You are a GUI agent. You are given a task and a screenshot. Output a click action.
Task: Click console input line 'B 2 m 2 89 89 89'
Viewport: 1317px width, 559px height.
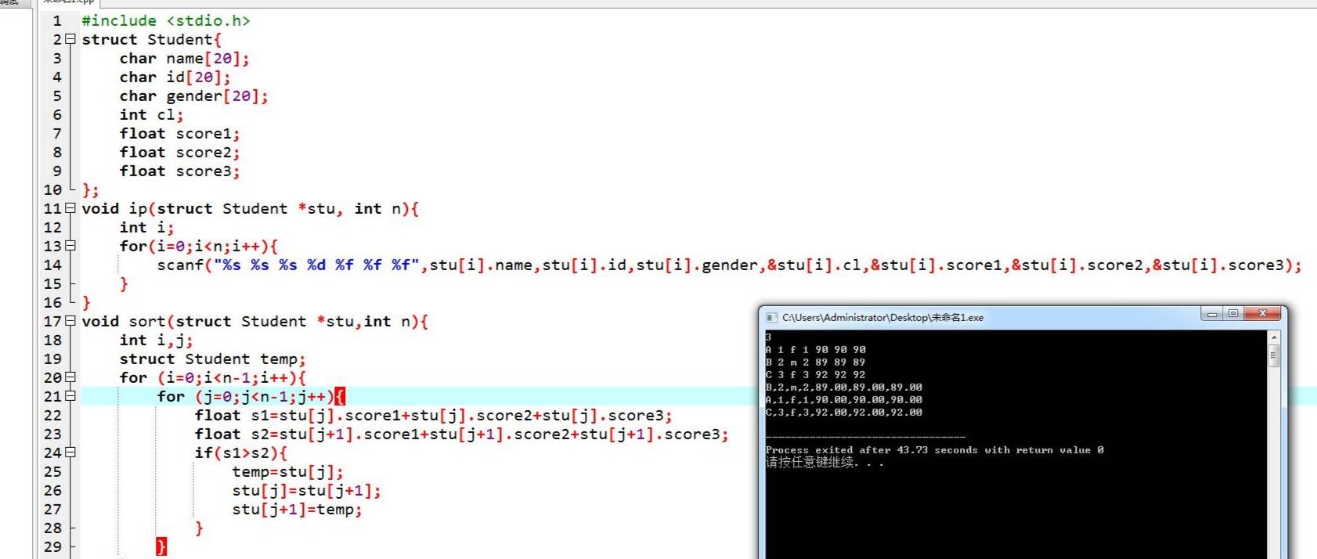point(815,362)
